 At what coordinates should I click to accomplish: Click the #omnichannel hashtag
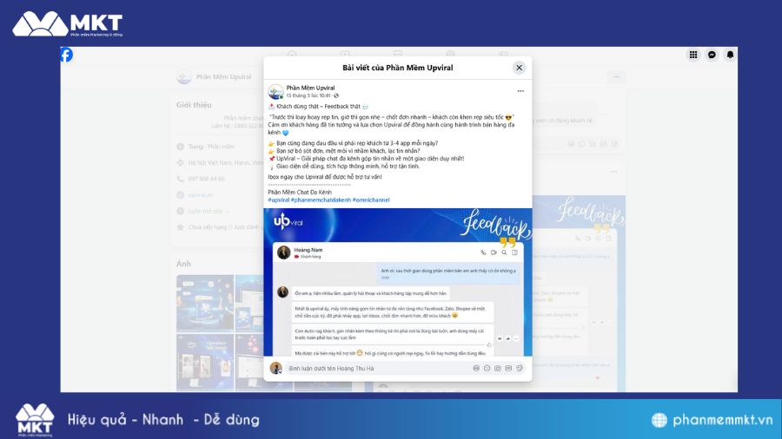point(371,200)
